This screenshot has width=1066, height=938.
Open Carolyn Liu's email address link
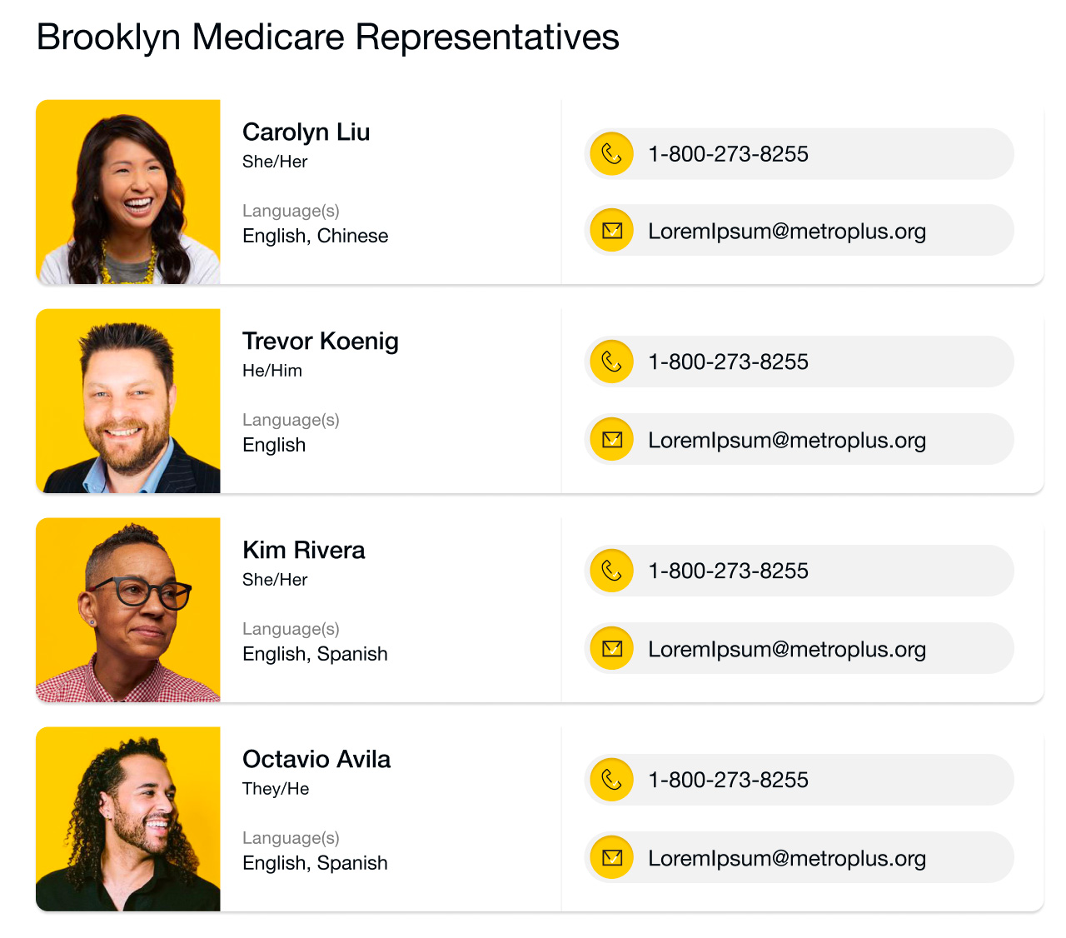(786, 231)
